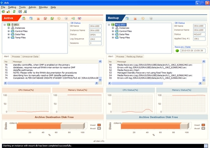This screenshot has height=148, width=210.
Task: Switch to Process tab in Active panel
Action: pos(16,56)
